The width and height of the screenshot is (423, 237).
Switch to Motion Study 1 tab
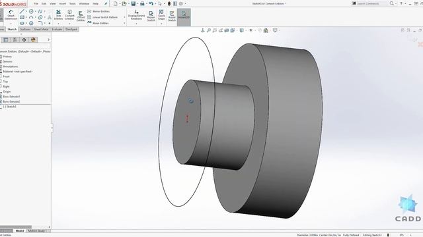(37, 231)
